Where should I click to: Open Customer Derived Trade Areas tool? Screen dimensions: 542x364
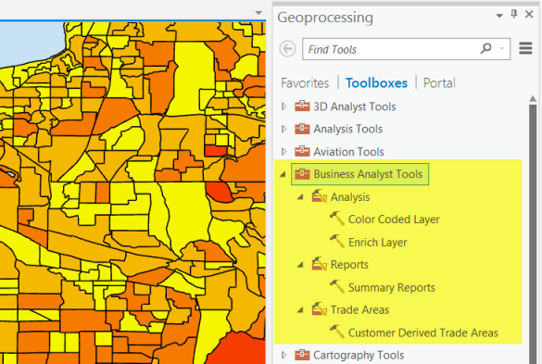[x=423, y=333]
